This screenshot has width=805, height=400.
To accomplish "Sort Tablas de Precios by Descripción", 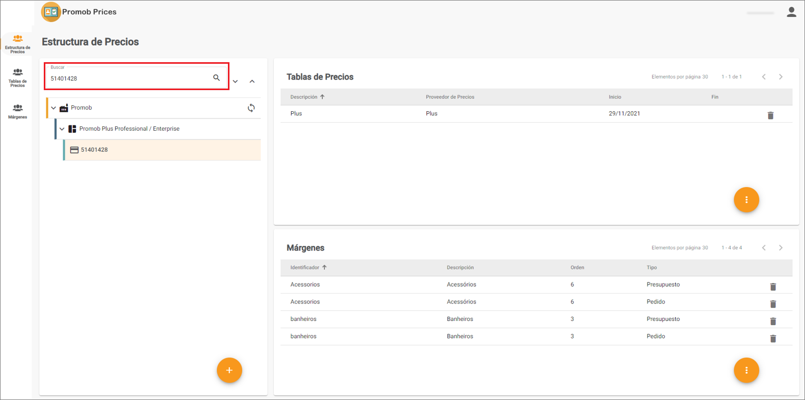I will tap(308, 97).
